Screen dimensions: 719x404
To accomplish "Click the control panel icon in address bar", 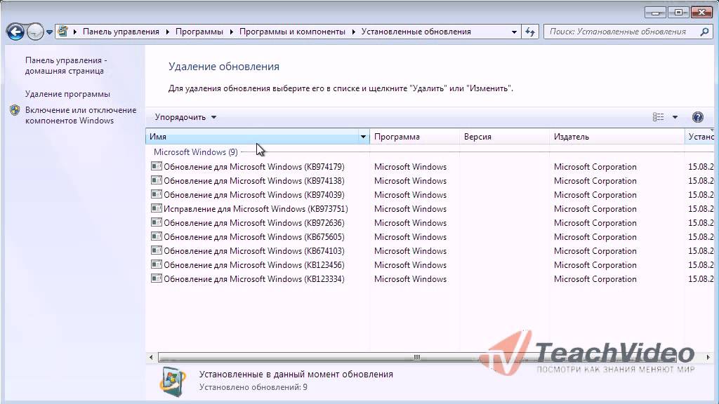I will pos(61,31).
